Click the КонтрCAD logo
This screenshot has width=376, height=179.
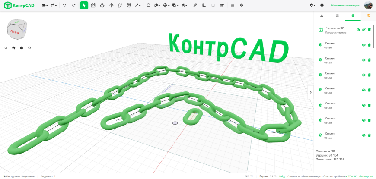pyautogui.click(x=19, y=5)
